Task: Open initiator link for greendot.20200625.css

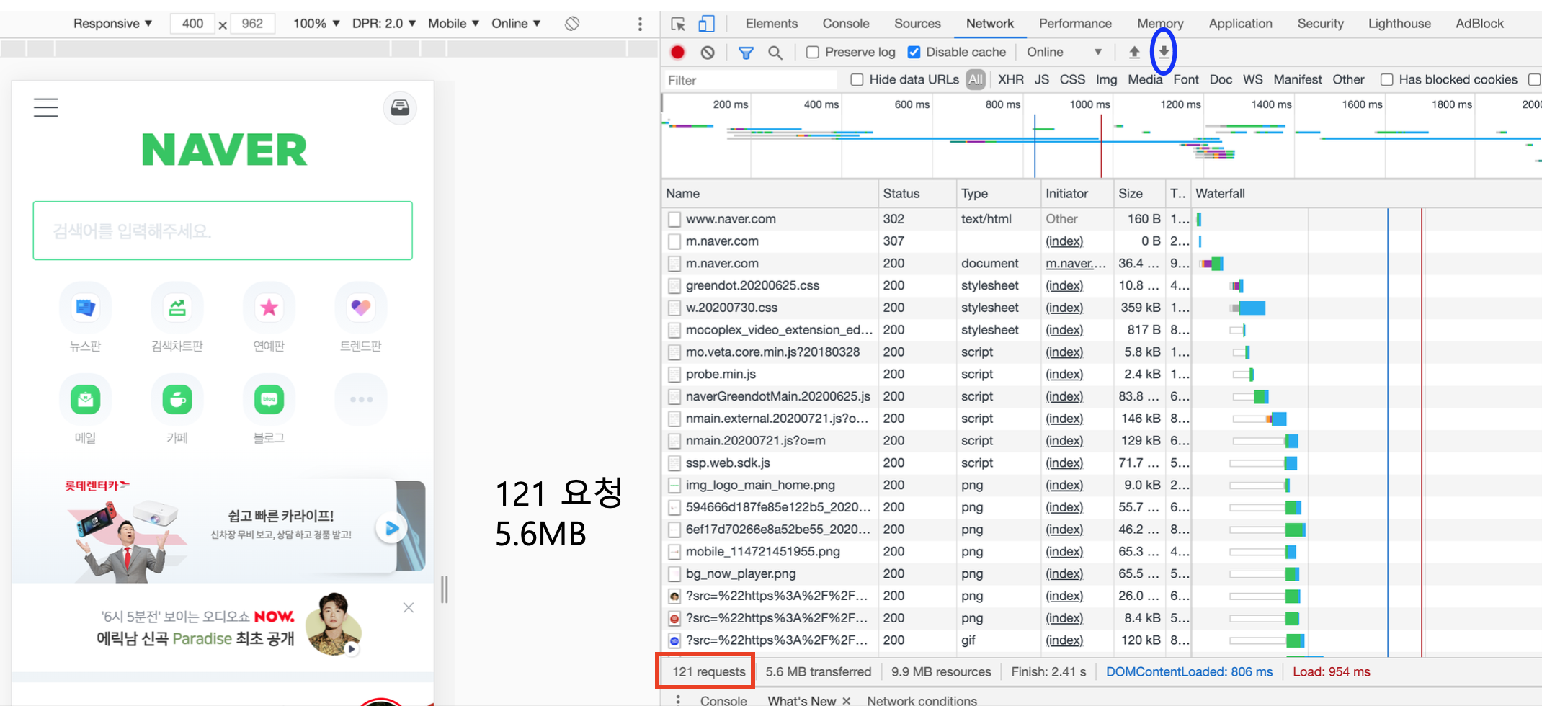Action: (x=1064, y=285)
